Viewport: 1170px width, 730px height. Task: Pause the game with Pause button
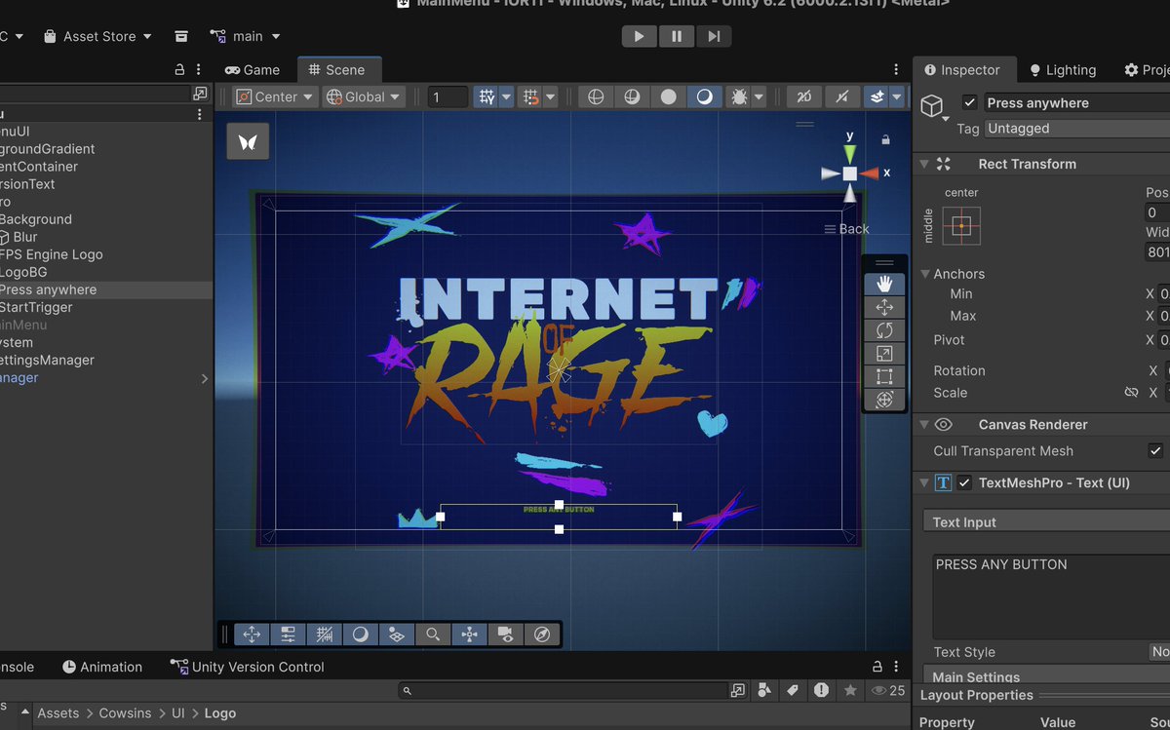point(677,36)
